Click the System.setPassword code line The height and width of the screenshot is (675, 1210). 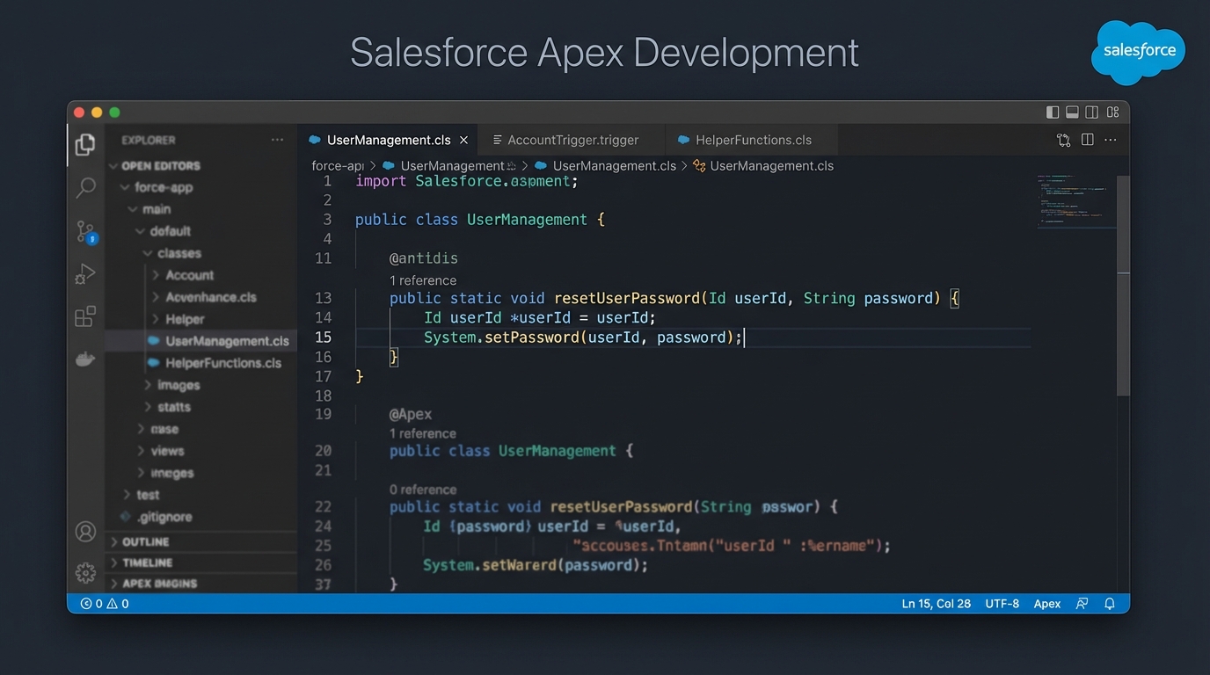(584, 337)
